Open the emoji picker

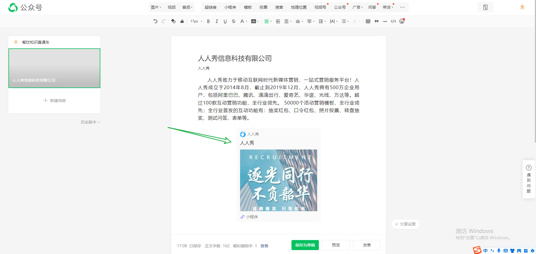click(402, 21)
